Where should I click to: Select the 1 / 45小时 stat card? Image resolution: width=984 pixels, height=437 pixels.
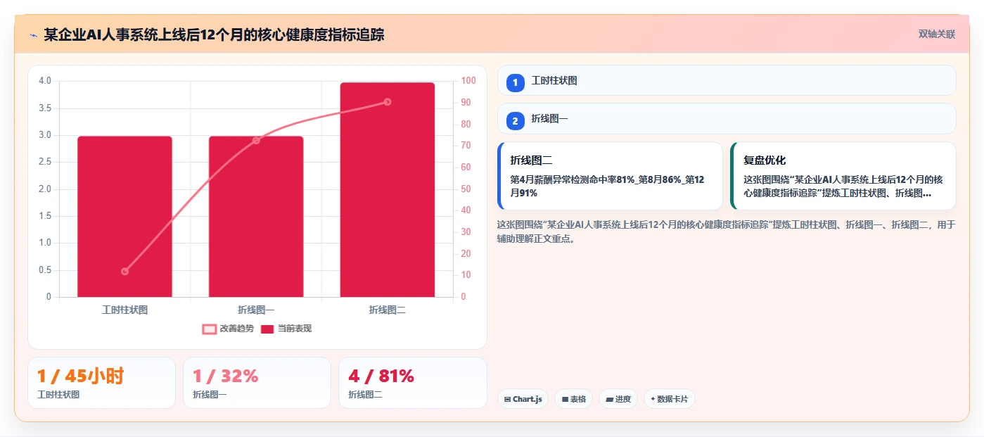point(101,383)
